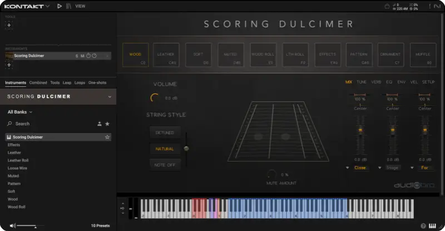Click the search magnifier icon
Image resolution: width=445 pixels, height=231 pixels.
pyautogui.click(x=9, y=124)
